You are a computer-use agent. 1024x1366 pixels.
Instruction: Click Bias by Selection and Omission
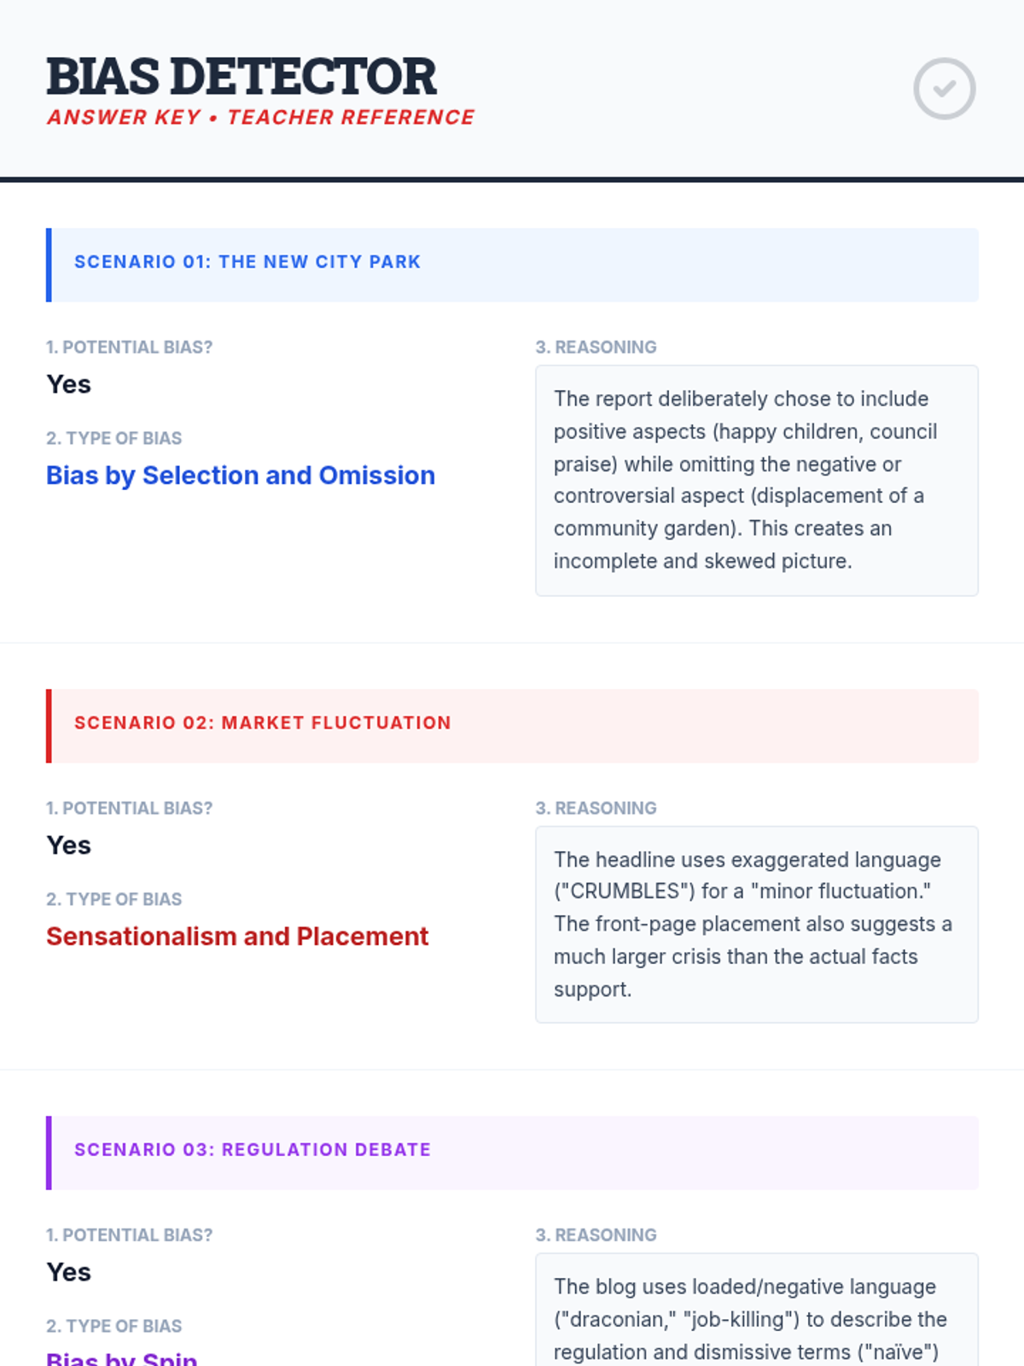coord(241,476)
